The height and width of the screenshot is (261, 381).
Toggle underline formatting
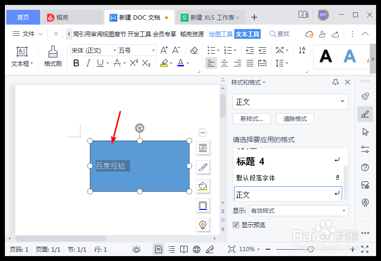tap(100, 63)
